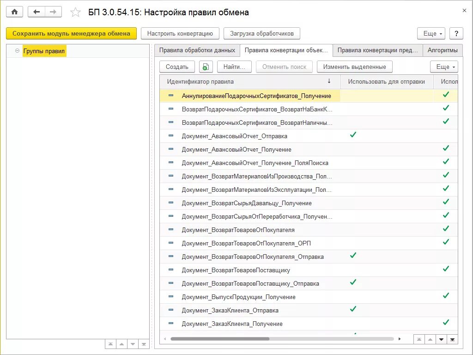473x355 pixels.
Task: Select row ВозвратПодарочныхСертификатов_ВозвратНаличны...
Action: coord(309,122)
